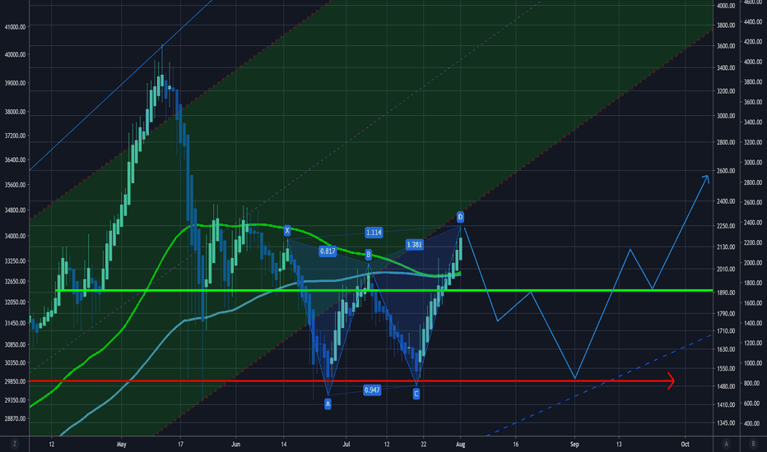Click the Jun date label on the time axis

[x=235, y=444]
